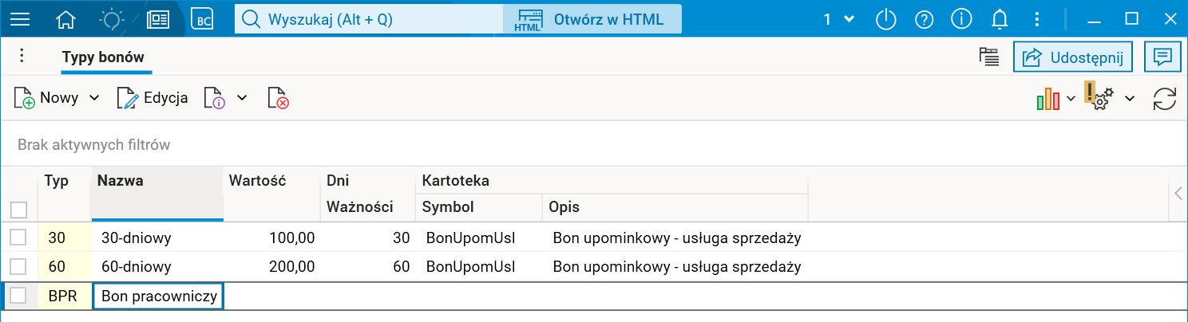Sort by the Nazwa column header
Screen dimensions: 1188x322
click(x=157, y=194)
